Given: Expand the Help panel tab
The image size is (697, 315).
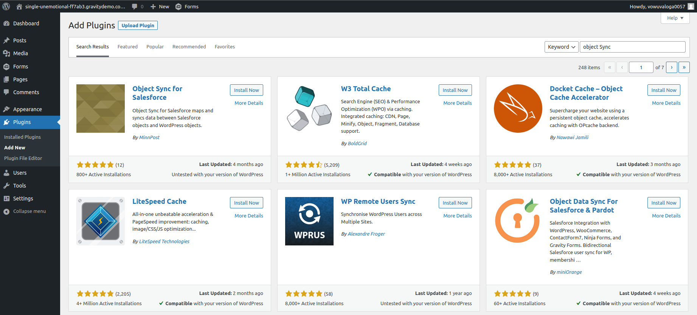Looking at the screenshot, I should tap(675, 18).
